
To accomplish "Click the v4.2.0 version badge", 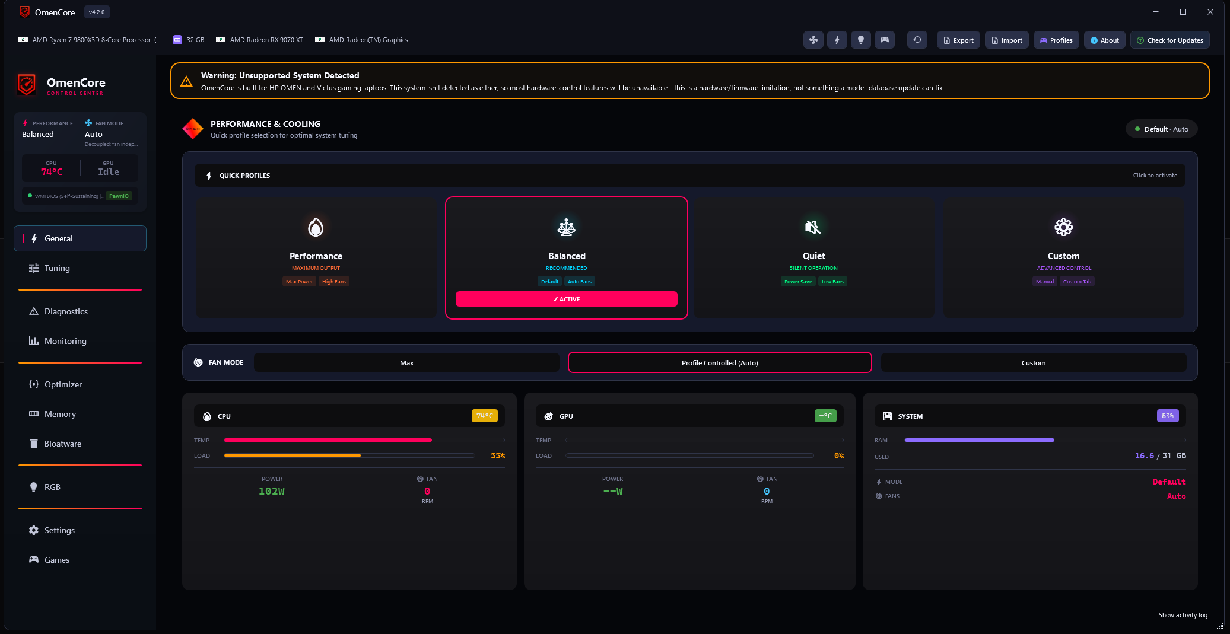I will coord(97,12).
